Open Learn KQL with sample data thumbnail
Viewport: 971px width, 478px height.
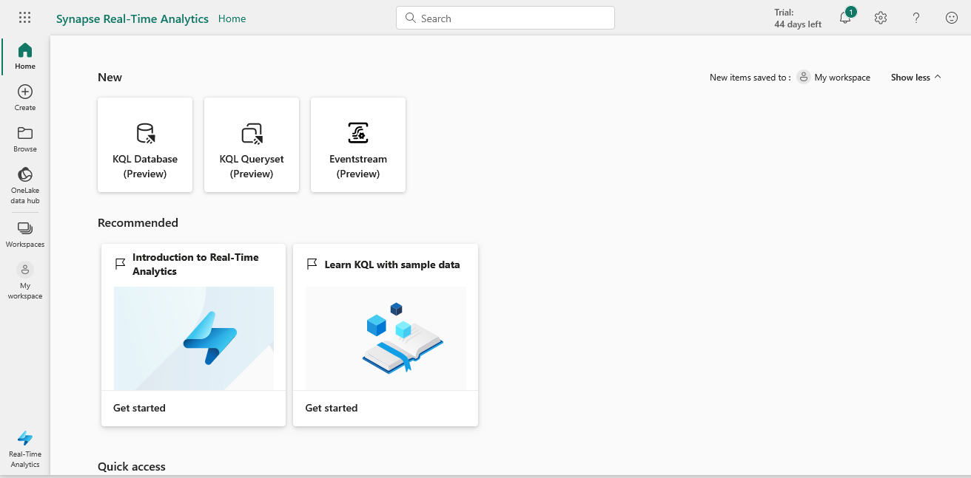[386, 338]
